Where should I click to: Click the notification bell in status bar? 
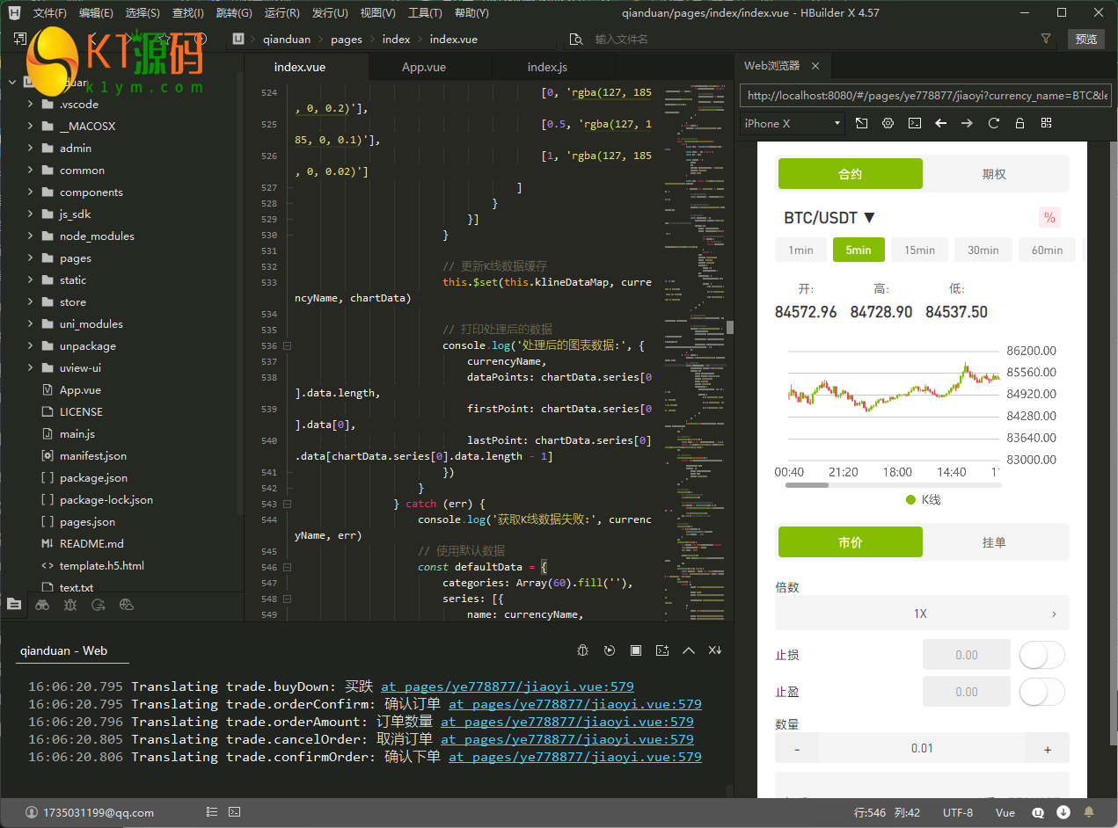click(1089, 812)
